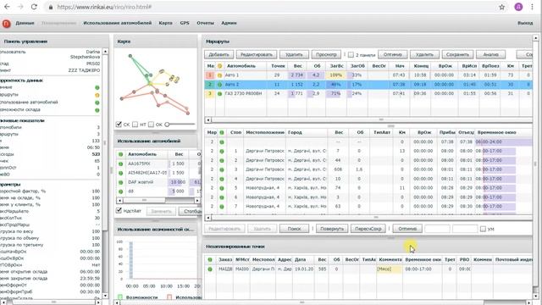This screenshot has height=305, width=542.
Task: Click the green status header icon in the stops table
Action: [x=222, y=132]
